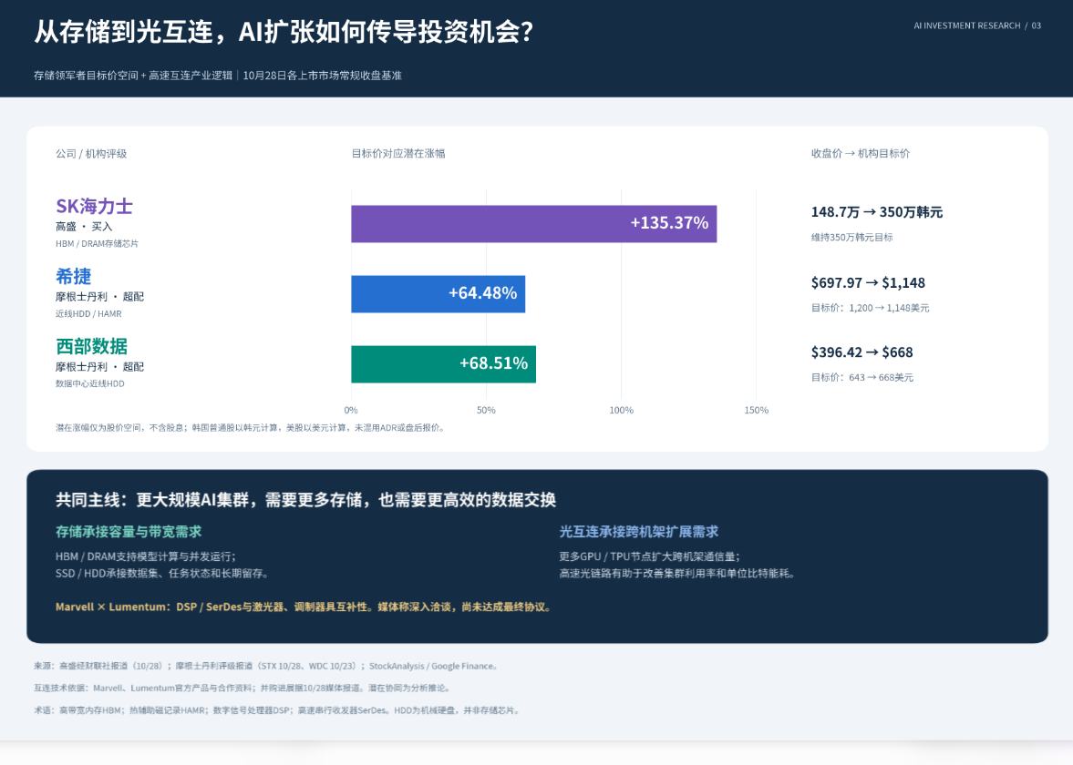1073x765 pixels.
Task: Click the 公司 / 机构评级 column header
Action: 91,154
